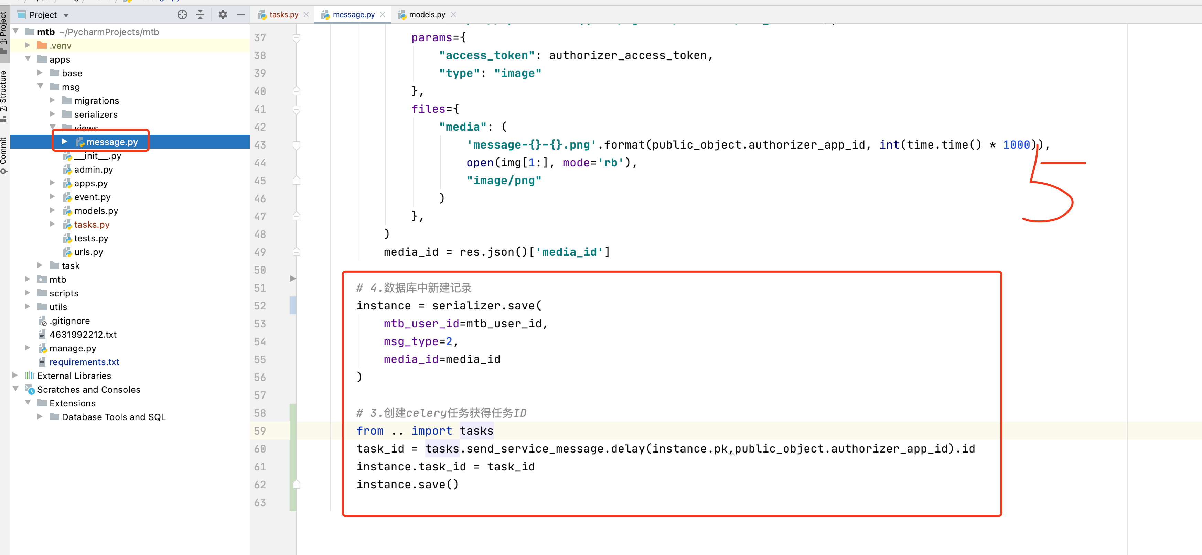Image resolution: width=1202 pixels, height=555 pixels.
Task: Open urls.py in project tree
Action: point(88,252)
